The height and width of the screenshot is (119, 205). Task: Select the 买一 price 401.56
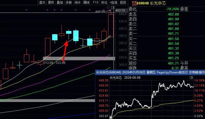pyautogui.click(x=173, y=39)
